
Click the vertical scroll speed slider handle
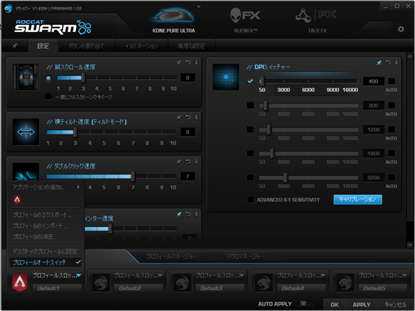pos(84,77)
